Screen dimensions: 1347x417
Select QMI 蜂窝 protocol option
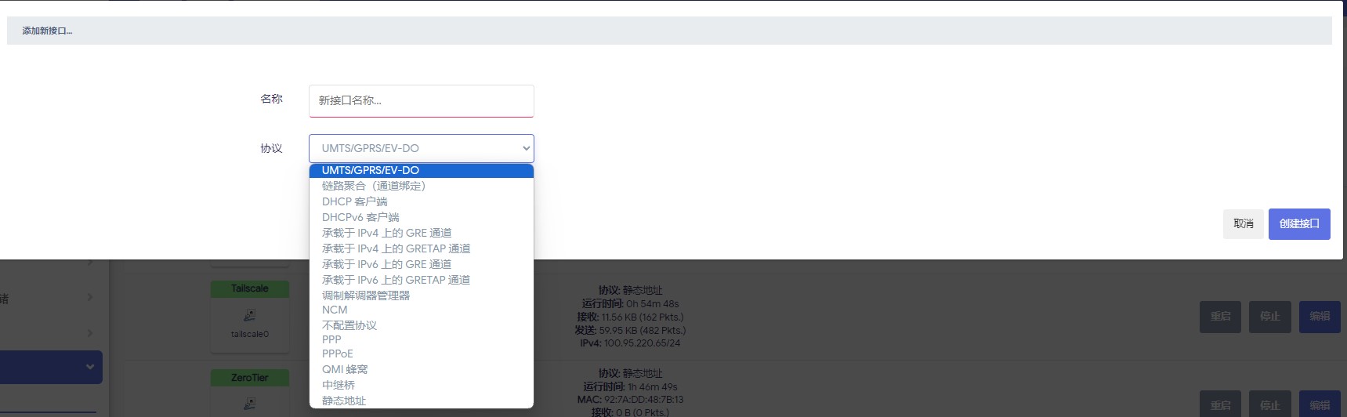click(x=422, y=369)
